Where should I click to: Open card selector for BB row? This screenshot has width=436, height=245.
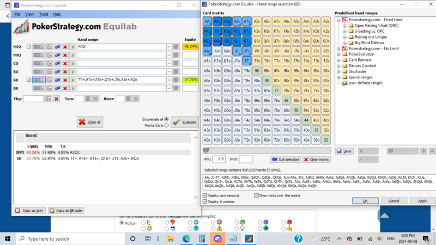point(50,88)
